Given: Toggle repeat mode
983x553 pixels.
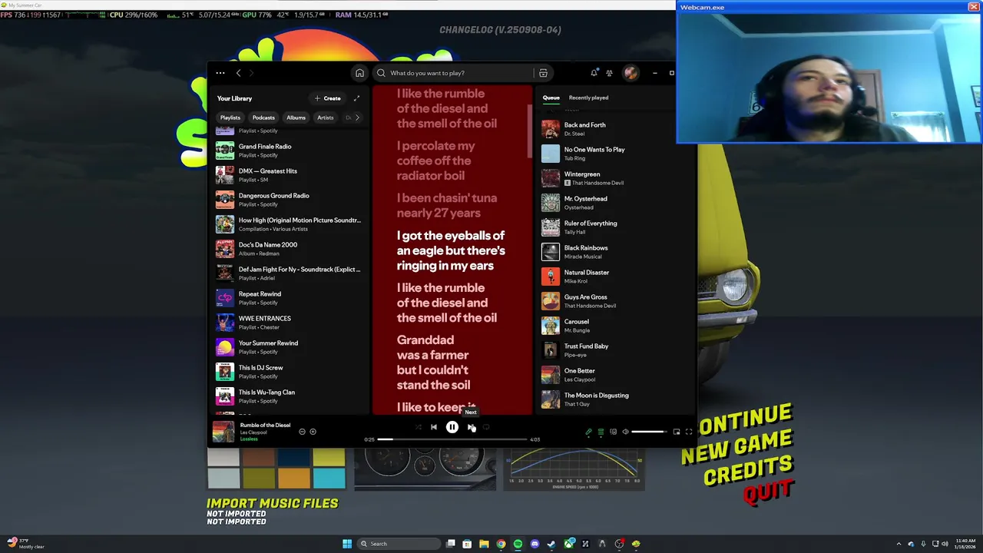Looking at the screenshot, I should 486,428.
